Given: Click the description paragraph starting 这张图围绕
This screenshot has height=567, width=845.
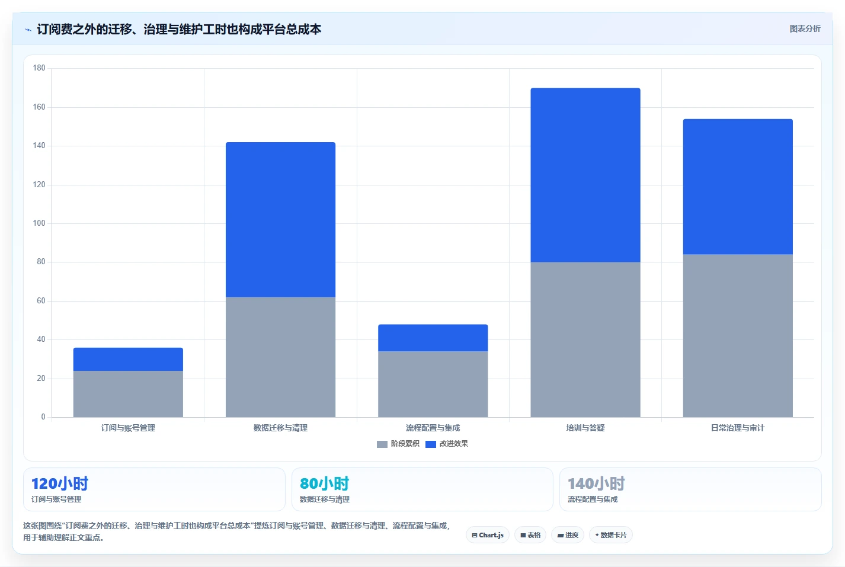Looking at the screenshot, I should coord(237,531).
